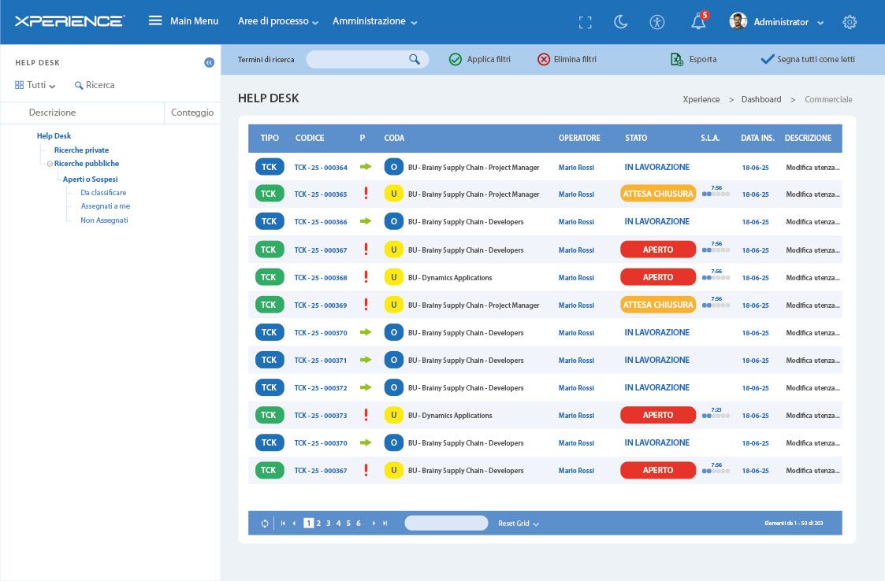This screenshot has width=885, height=581.
Task: Open the Amministrazione menu
Action: (375, 21)
